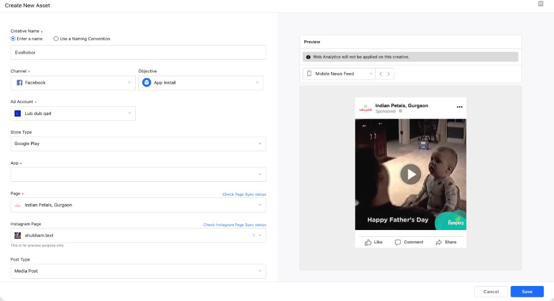Open the three-dot menu on the ad preview
Screen dimensions: 554x301
pyautogui.click(x=459, y=106)
